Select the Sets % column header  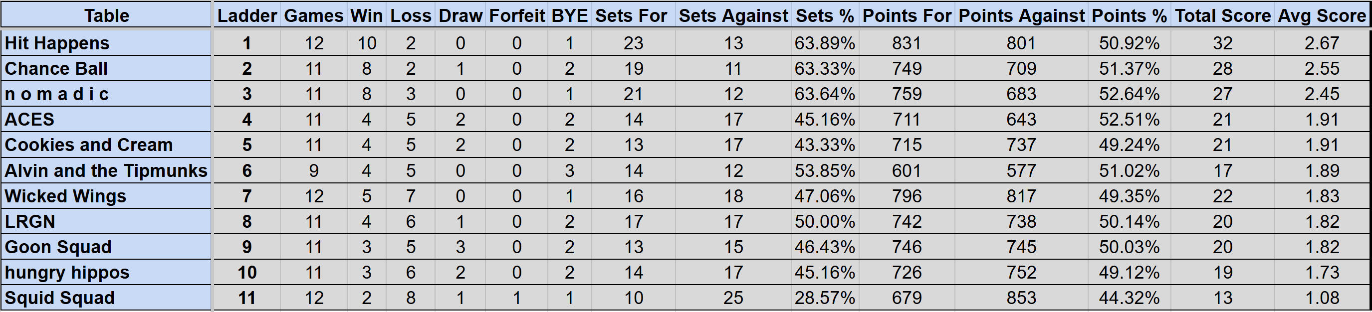click(x=825, y=15)
